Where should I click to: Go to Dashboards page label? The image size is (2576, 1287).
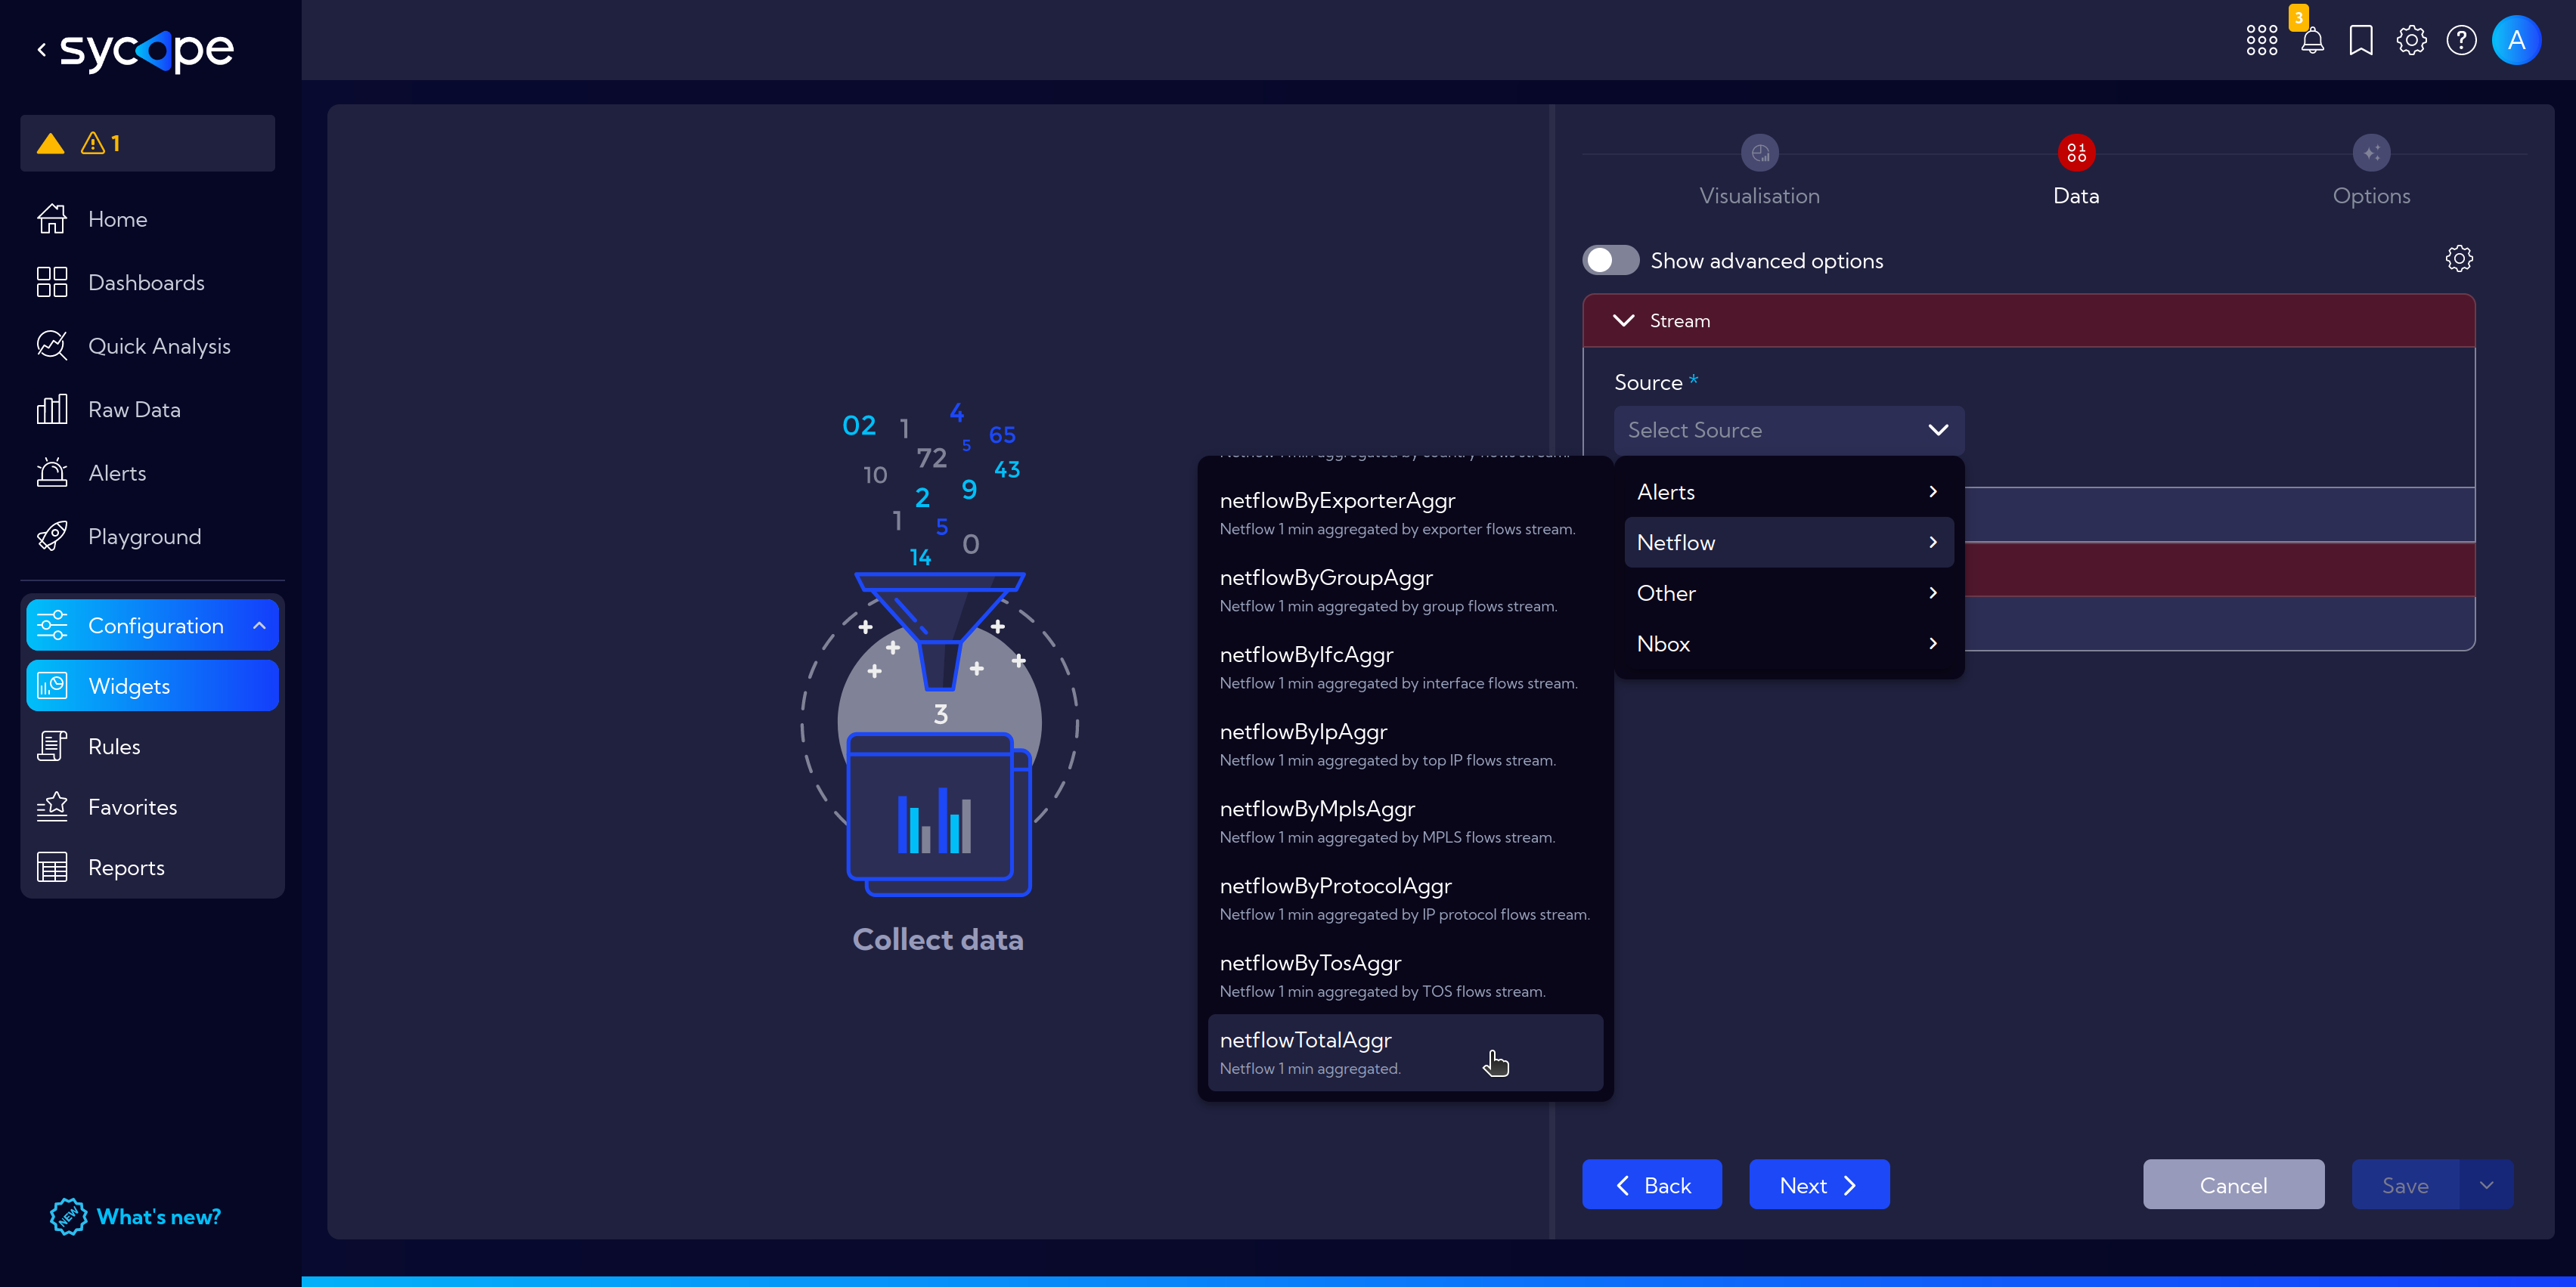tap(146, 283)
